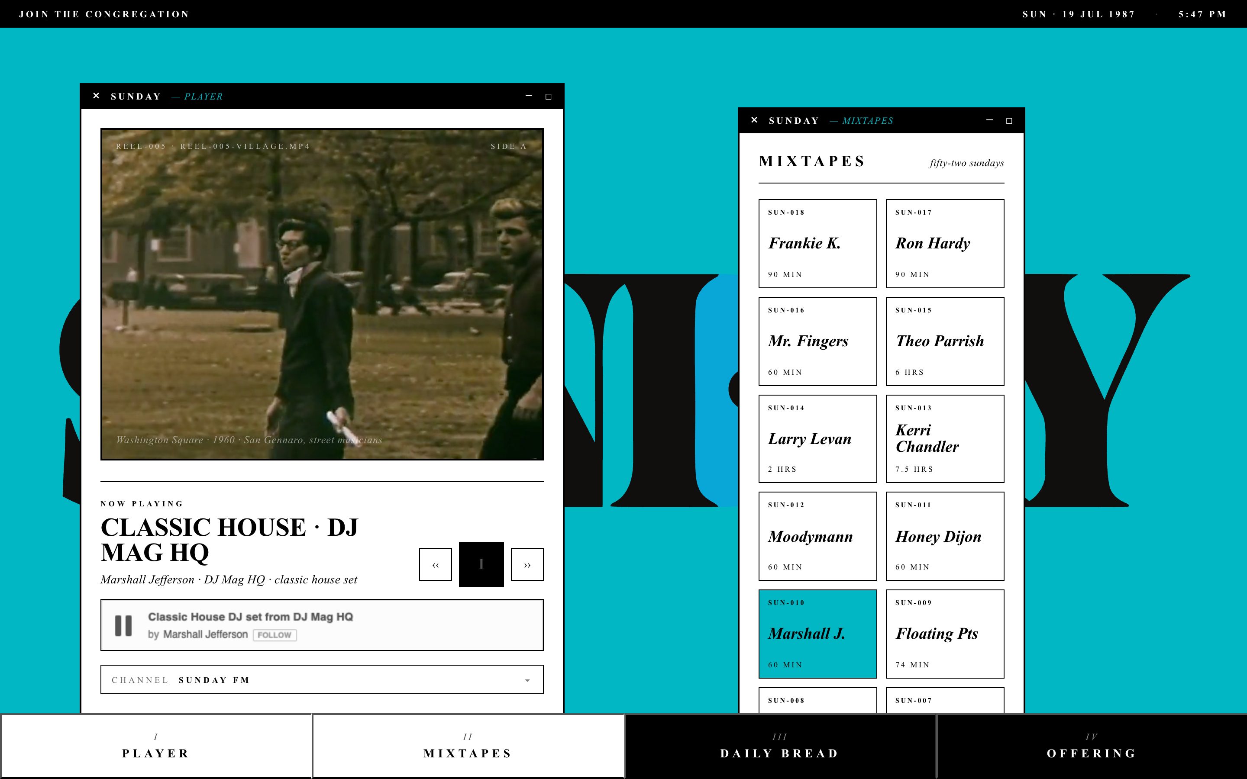Viewport: 1247px width, 779px height.
Task: Select the SUN-013 Kerri Chandler mixtape
Action: point(944,438)
